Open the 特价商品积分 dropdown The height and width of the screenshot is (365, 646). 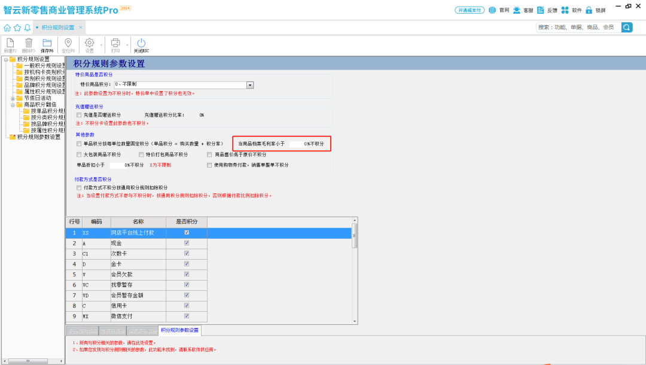250,85
